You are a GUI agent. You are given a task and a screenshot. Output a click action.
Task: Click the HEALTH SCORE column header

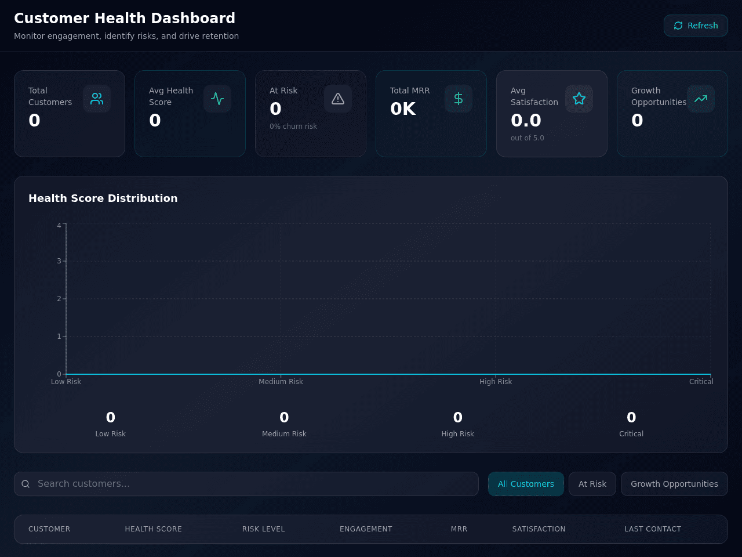[154, 529]
